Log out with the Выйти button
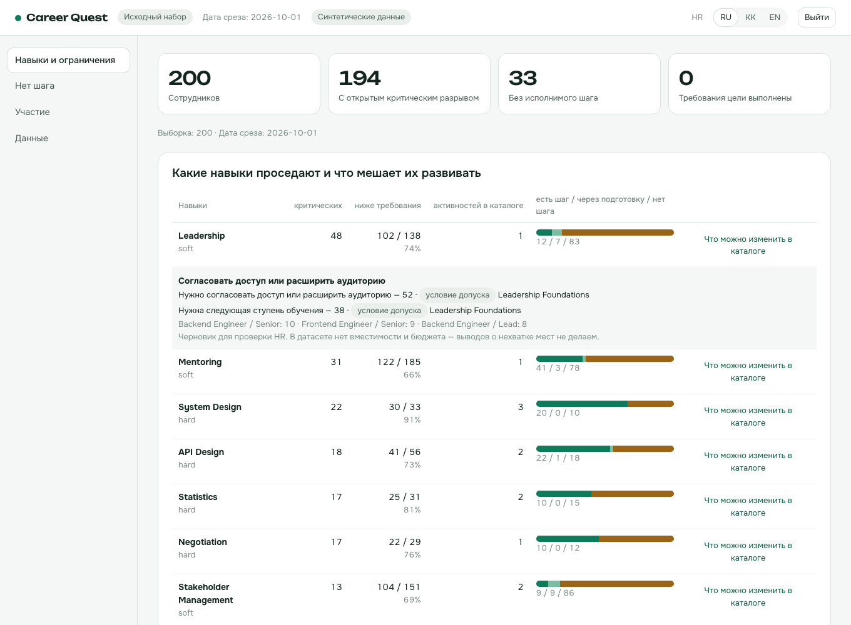Screen dimensions: 851x625 [x=817, y=17]
